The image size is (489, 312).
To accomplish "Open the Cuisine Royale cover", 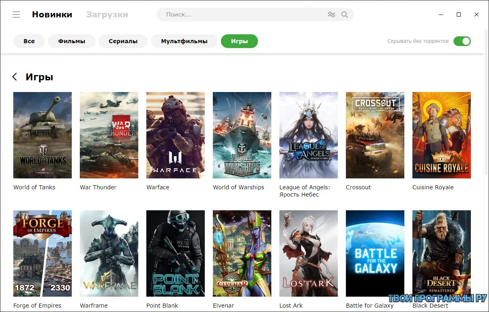I will pyautogui.click(x=441, y=135).
